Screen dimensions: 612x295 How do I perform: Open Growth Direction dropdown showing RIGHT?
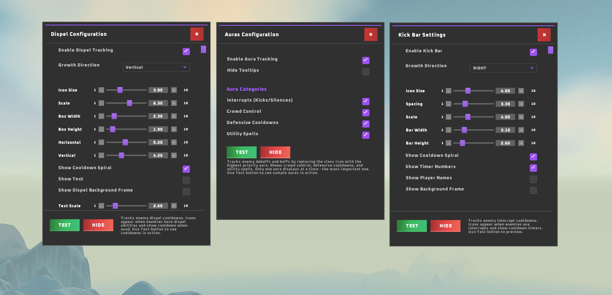(x=504, y=68)
